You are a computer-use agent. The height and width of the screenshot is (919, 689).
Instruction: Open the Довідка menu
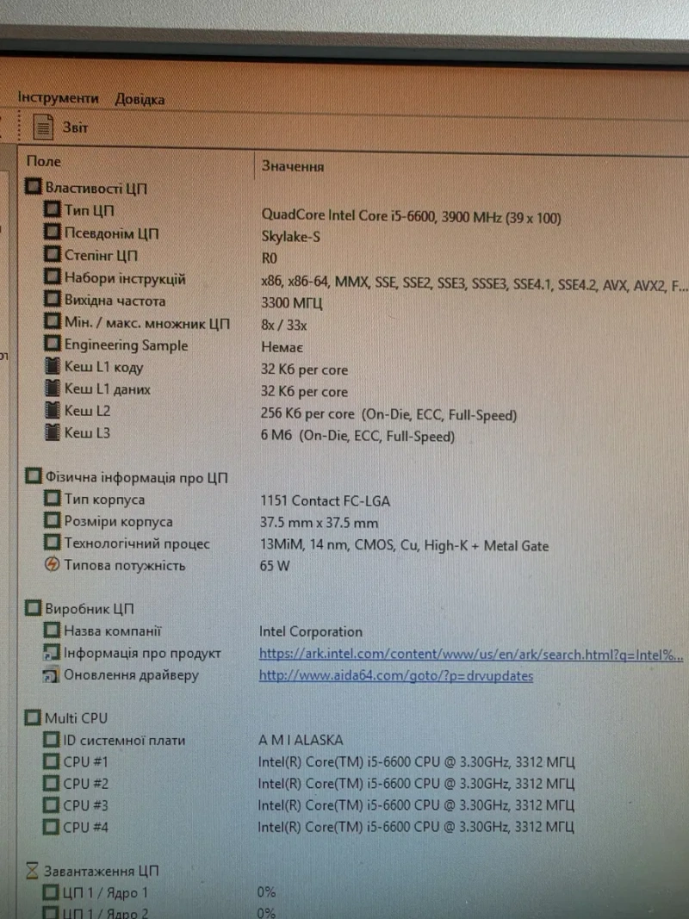[x=140, y=99]
